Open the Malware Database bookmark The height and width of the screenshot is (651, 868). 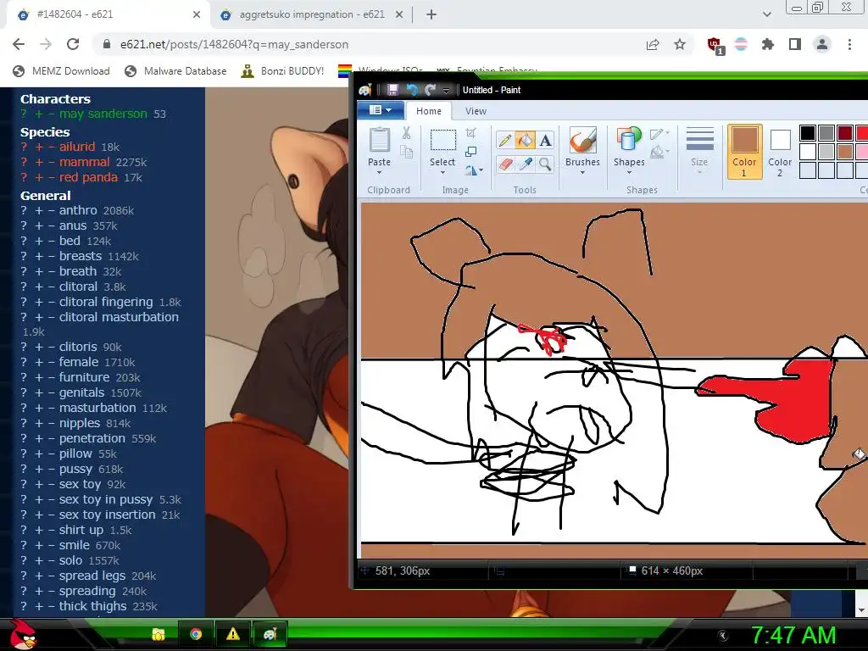point(176,71)
